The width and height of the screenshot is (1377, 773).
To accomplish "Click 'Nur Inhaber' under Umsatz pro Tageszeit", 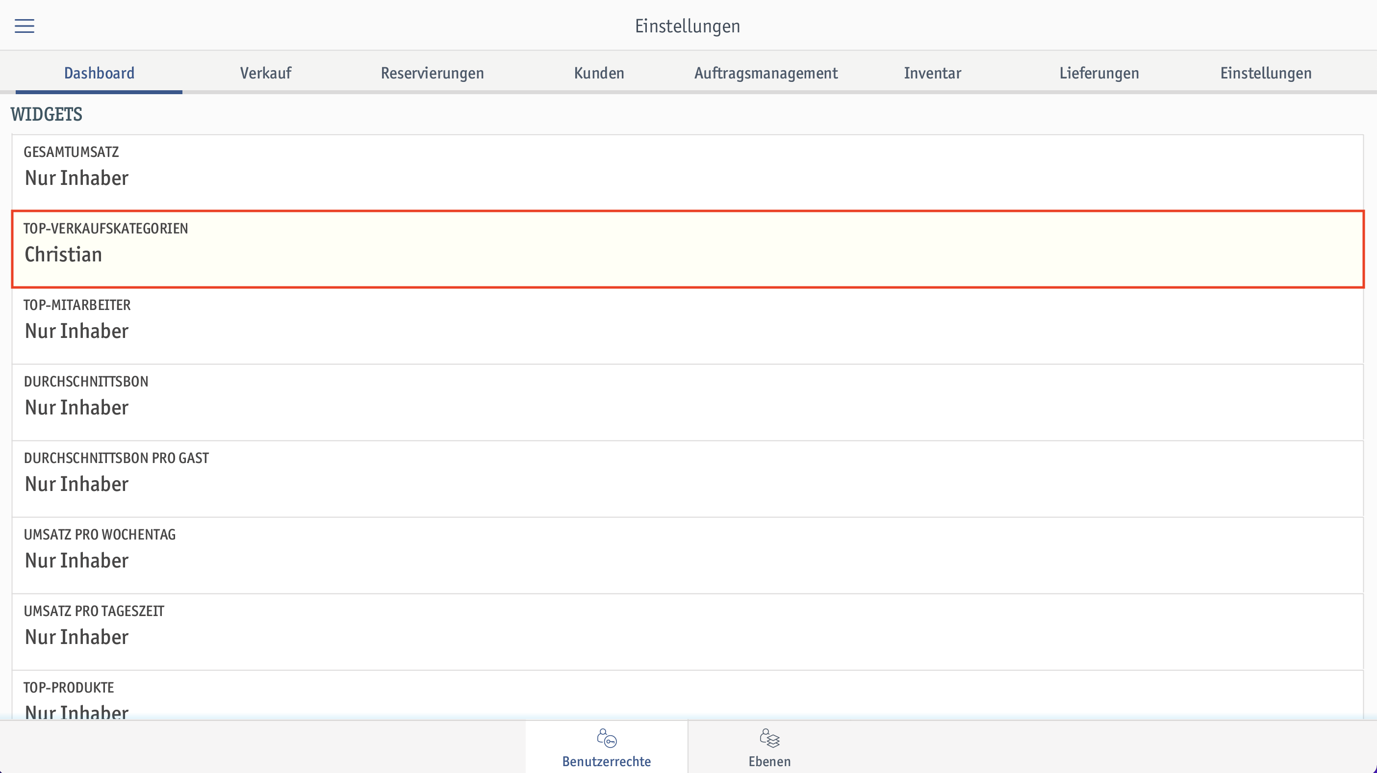I will click(77, 637).
